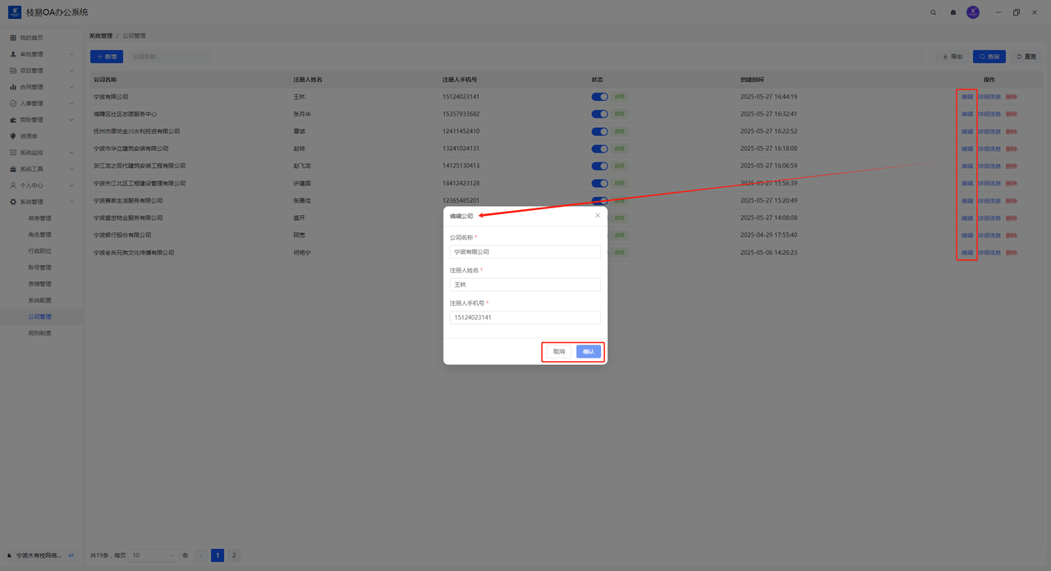Click the 确认 button in the dialog
This screenshot has height=571, width=1051.
(x=588, y=351)
